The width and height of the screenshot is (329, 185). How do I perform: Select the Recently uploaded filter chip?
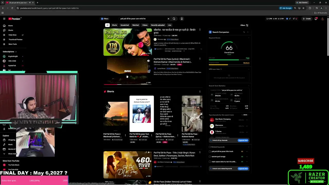tap(158, 25)
